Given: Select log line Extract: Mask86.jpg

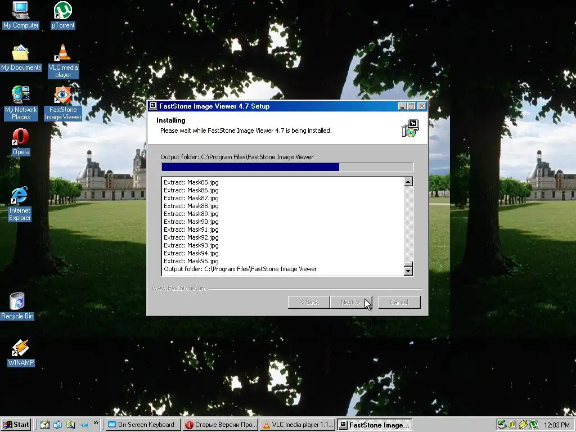Looking at the screenshot, I should pos(191,190).
